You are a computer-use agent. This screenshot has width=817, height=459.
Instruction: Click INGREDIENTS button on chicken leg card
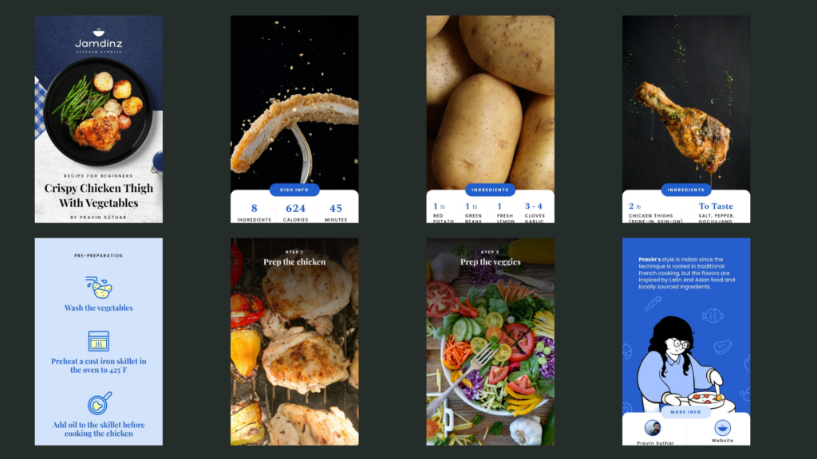point(685,190)
